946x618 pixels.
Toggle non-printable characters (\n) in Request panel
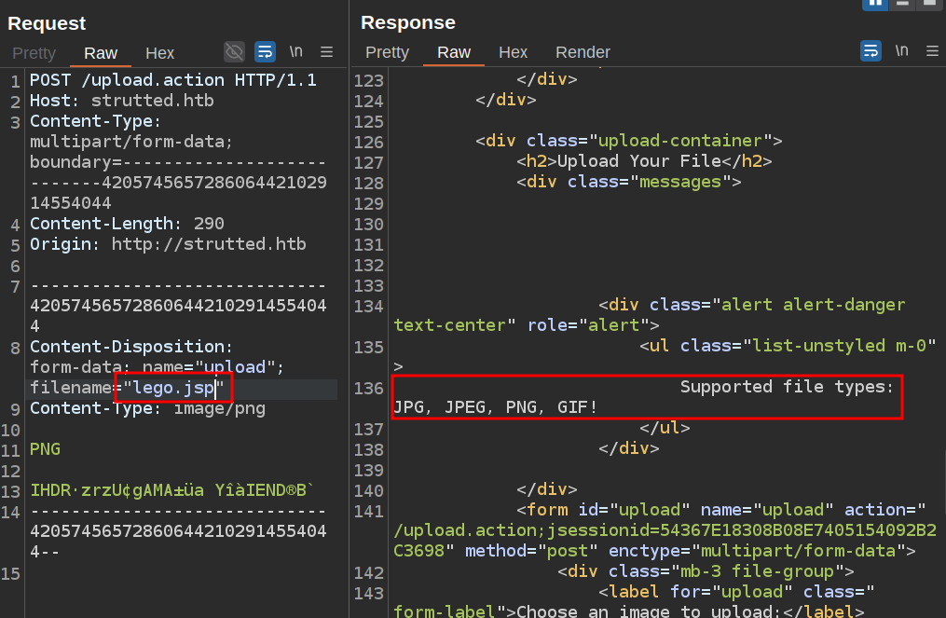295,52
